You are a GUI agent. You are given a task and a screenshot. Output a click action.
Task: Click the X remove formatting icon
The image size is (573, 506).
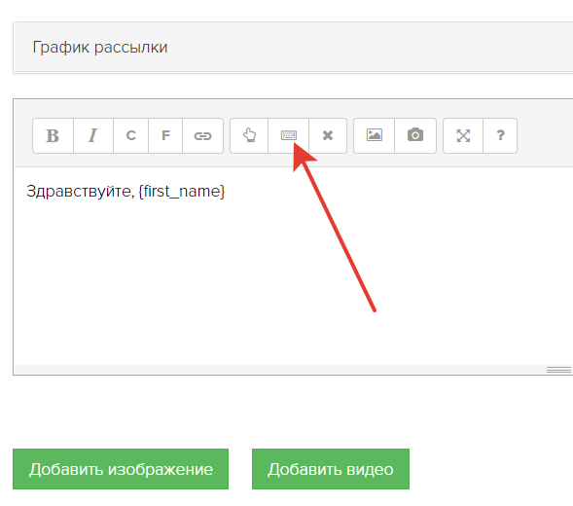tap(328, 135)
